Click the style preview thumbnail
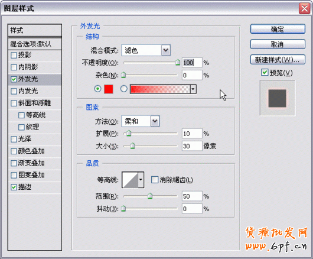This screenshot has height=259, width=313. pyautogui.click(x=277, y=98)
